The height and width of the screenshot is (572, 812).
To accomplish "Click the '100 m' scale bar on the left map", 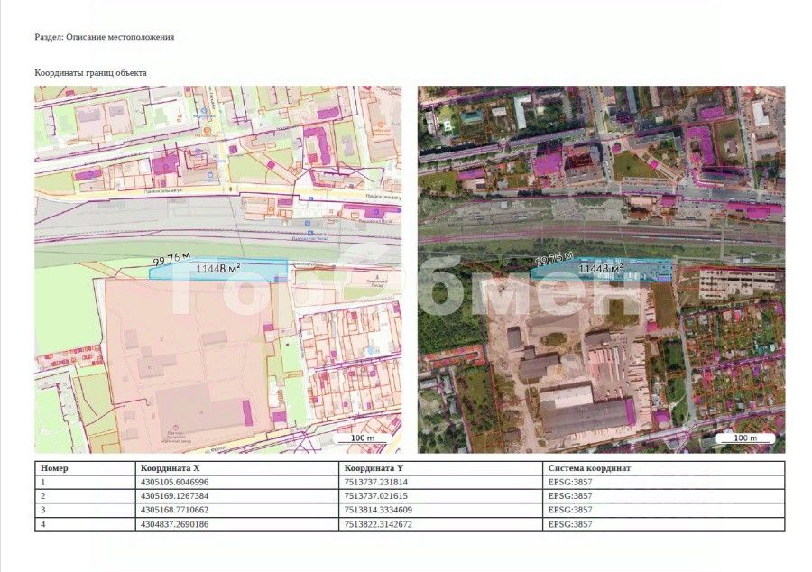I will tap(363, 438).
